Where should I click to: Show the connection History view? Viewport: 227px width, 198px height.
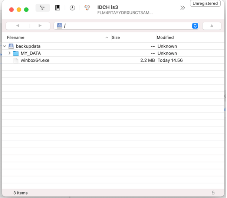(x=72, y=8)
